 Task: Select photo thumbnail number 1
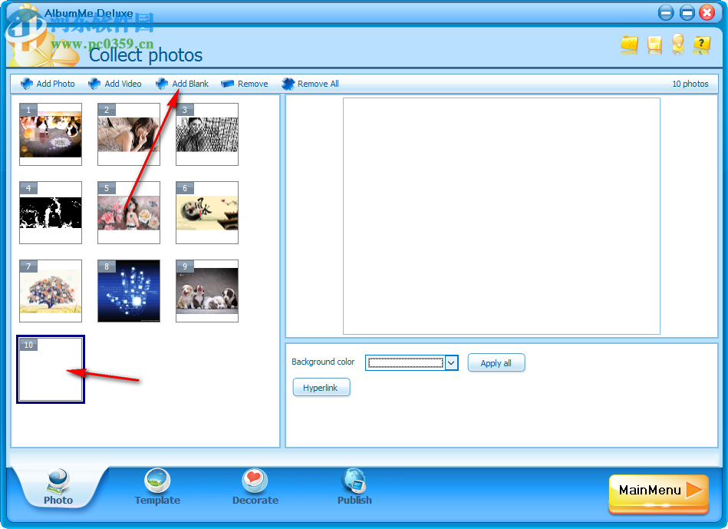51,134
